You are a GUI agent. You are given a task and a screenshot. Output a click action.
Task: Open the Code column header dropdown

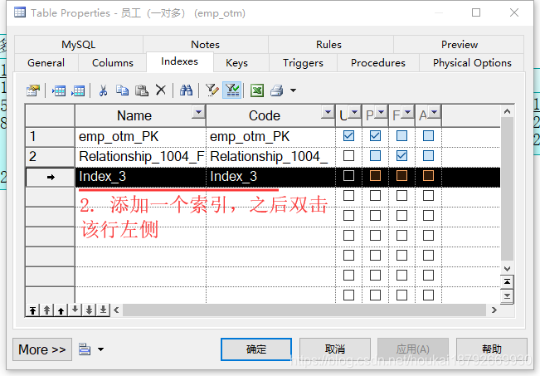tap(328, 112)
